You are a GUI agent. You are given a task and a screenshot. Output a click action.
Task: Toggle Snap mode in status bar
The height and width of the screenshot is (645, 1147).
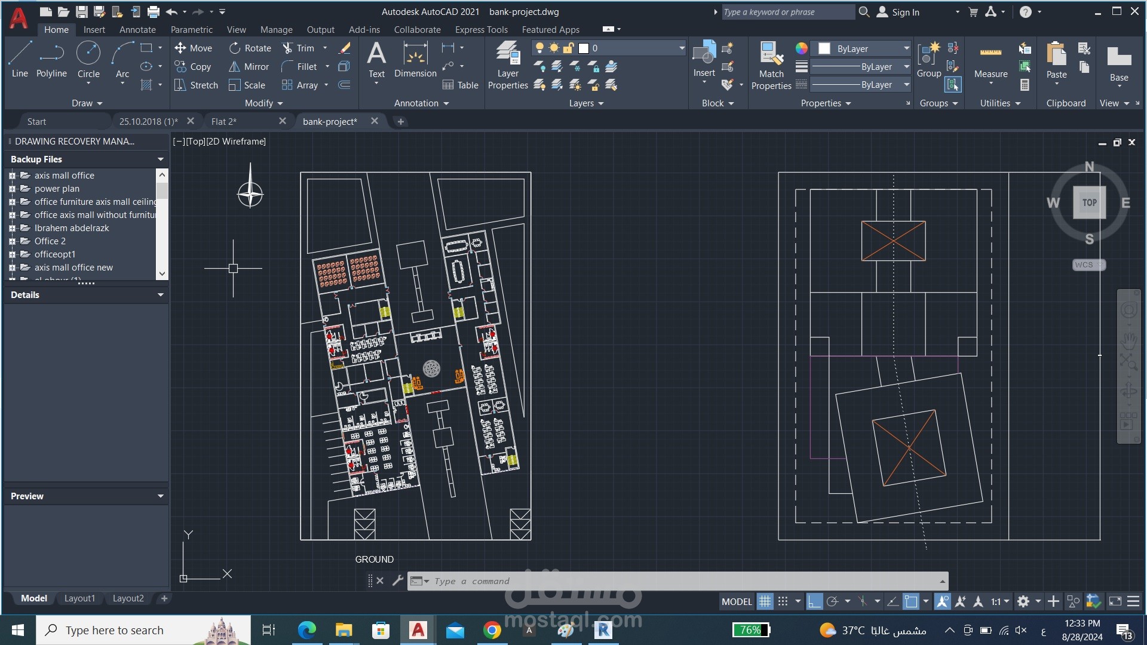coord(783,601)
